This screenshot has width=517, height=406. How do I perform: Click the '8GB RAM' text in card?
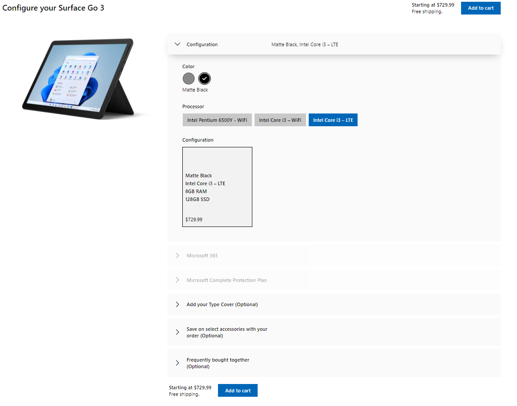tap(196, 191)
